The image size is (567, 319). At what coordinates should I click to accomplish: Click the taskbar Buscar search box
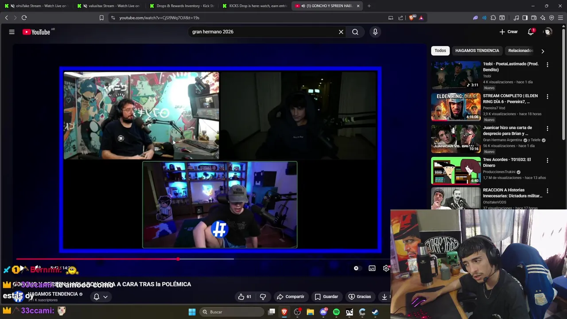click(231, 312)
